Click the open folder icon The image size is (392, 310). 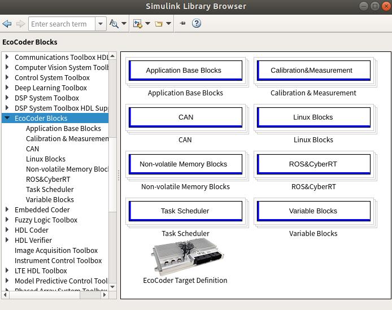(x=159, y=24)
